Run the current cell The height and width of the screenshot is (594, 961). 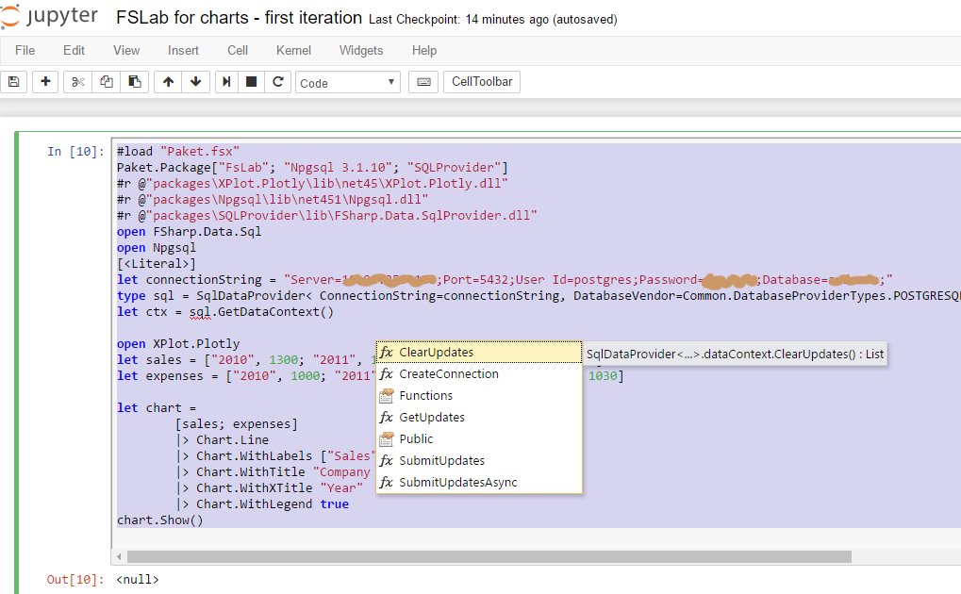click(x=224, y=82)
